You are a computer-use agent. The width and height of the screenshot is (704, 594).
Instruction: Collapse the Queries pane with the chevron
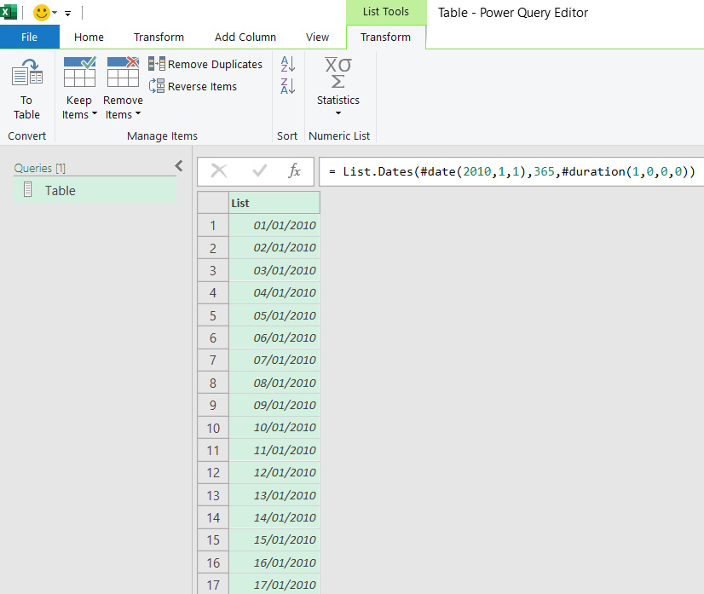point(178,167)
